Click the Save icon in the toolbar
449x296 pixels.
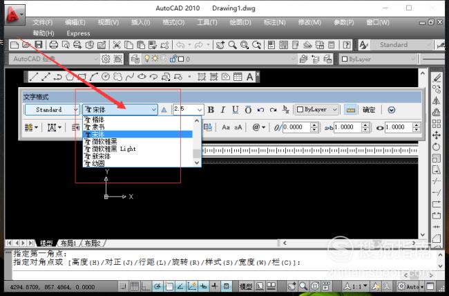[x=39, y=45]
